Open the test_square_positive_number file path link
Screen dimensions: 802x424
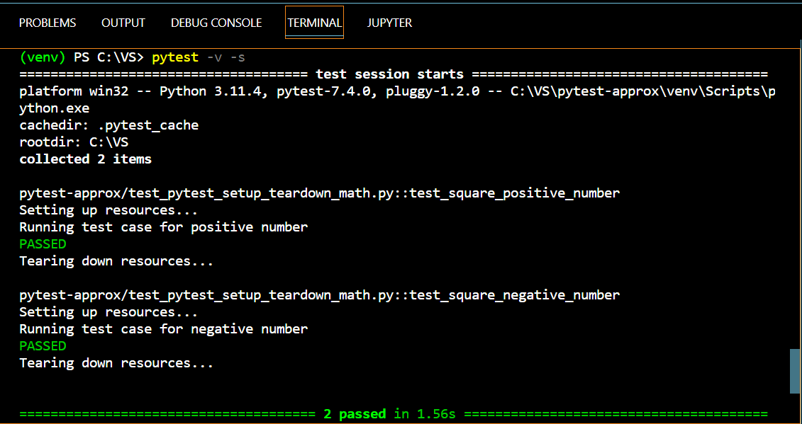tap(320, 193)
